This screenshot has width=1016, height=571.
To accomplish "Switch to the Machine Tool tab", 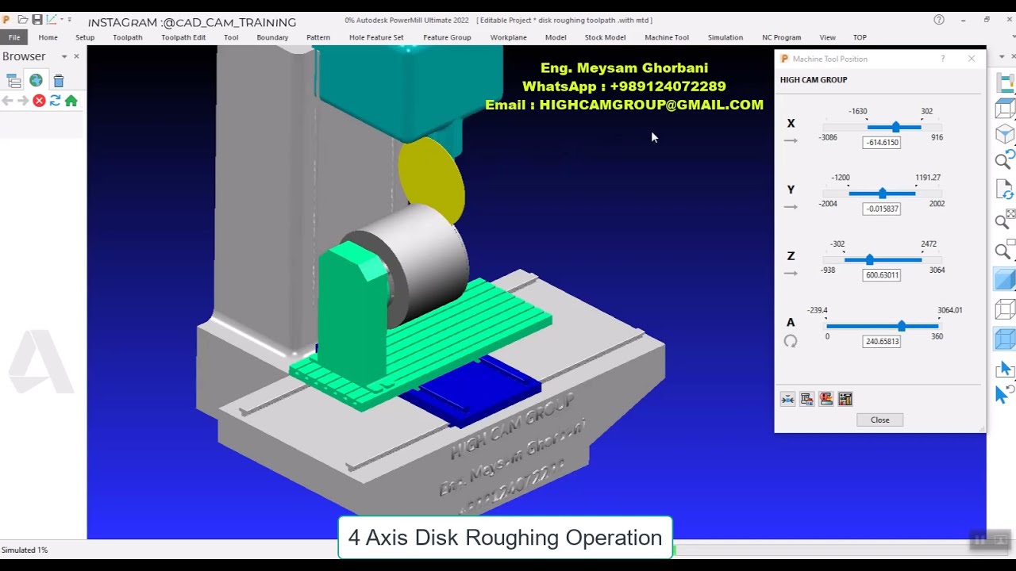I will (667, 37).
